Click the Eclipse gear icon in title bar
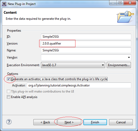This screenshot has width=138, height=131. (x=4, y=4)
